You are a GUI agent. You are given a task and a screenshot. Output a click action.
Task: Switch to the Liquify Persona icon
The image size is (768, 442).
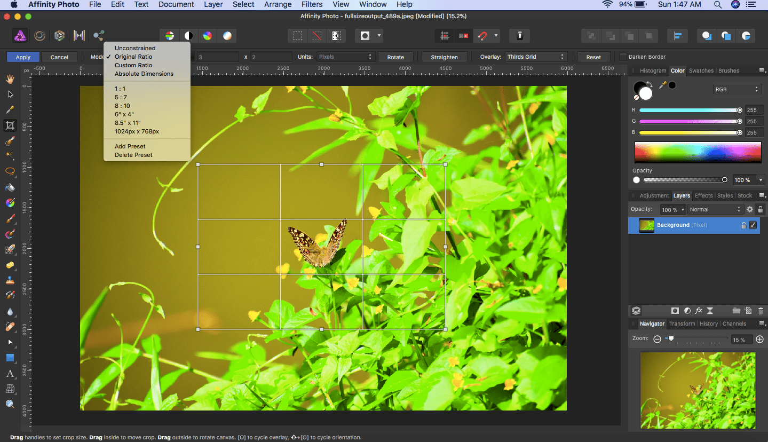(40, 36)
